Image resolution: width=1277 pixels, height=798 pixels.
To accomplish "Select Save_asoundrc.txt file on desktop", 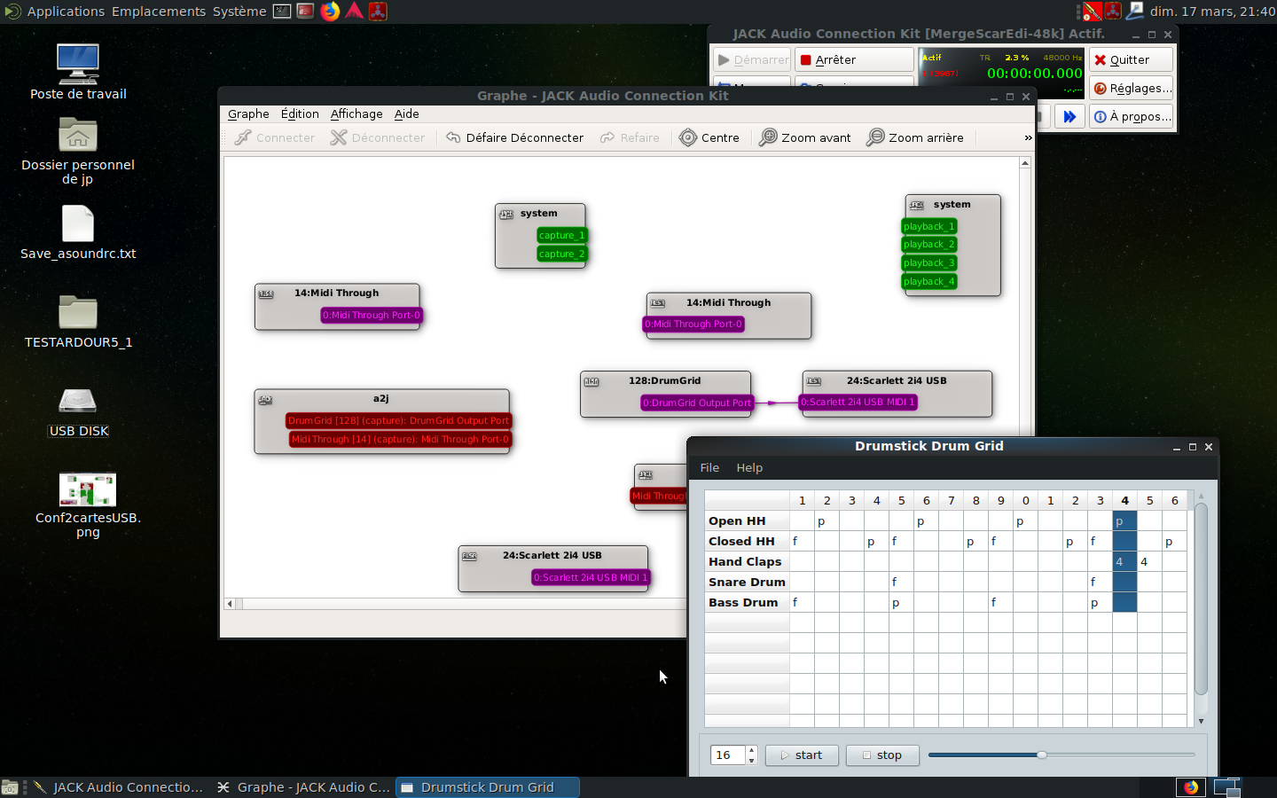I will 78,232.
